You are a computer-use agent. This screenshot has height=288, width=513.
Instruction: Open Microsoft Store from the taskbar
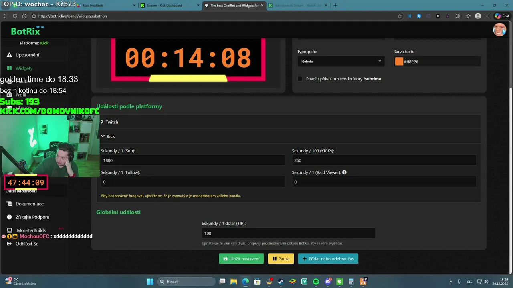click(257, 282)
